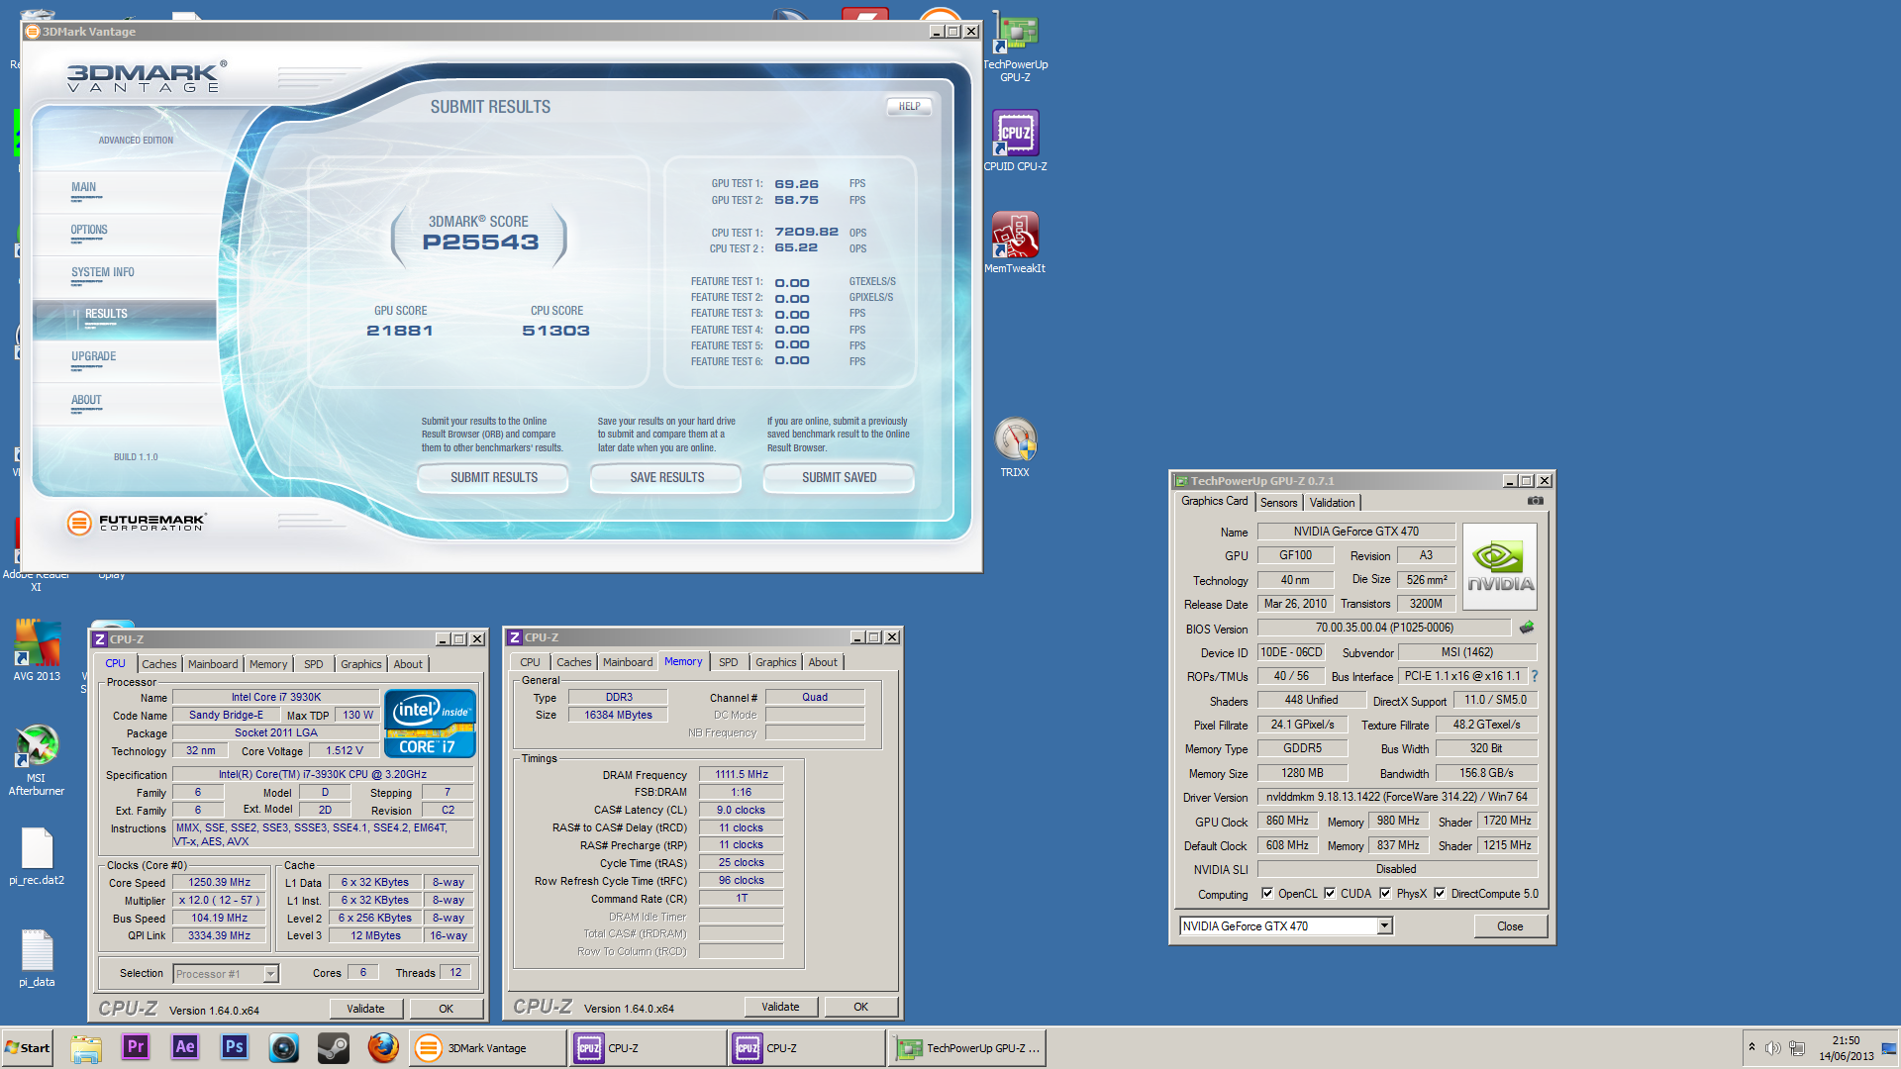Click SUBMIT RESULTS button
Viewport: 1901px width, 1069px height.
coord(493,477)
